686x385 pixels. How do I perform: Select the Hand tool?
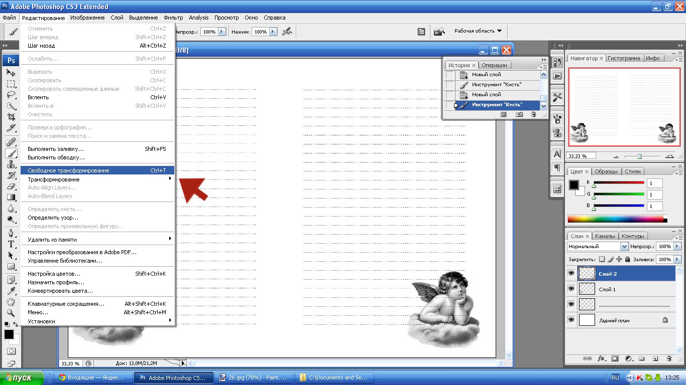click(11, 302)
